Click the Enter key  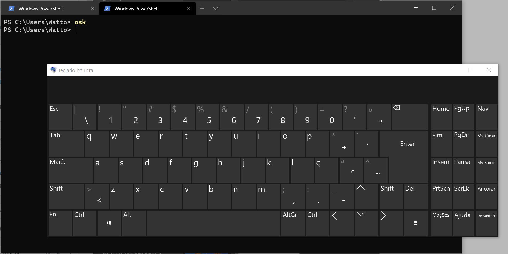click(407, 144)
